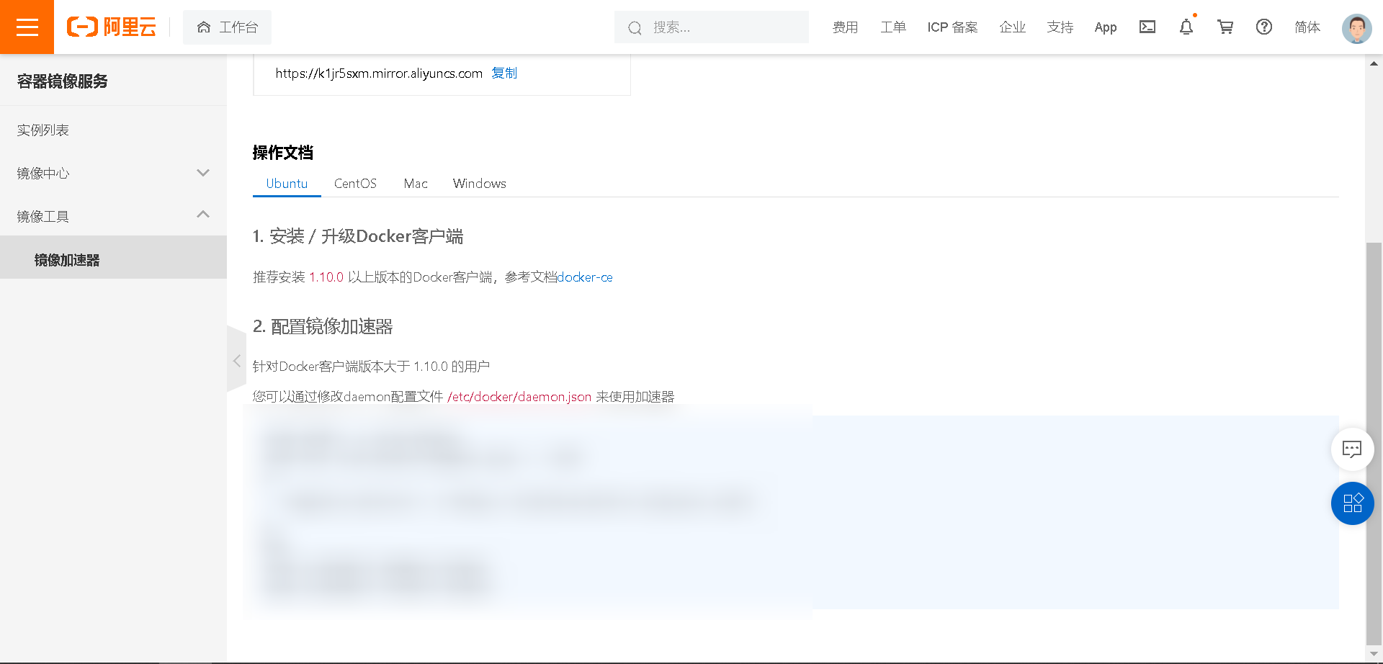Open the 工单 menu
Viewport: 1383px width, 664px height.
tap(892, 27)
